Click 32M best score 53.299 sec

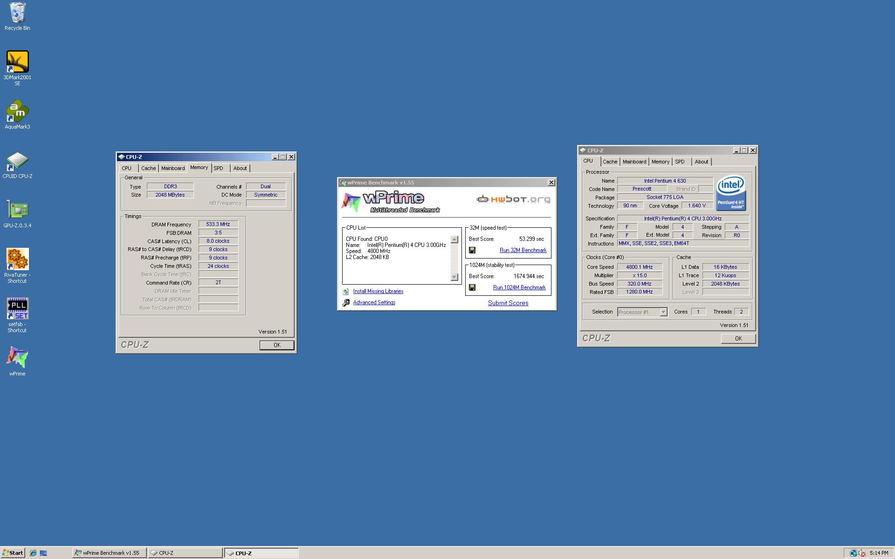point(531,239)
